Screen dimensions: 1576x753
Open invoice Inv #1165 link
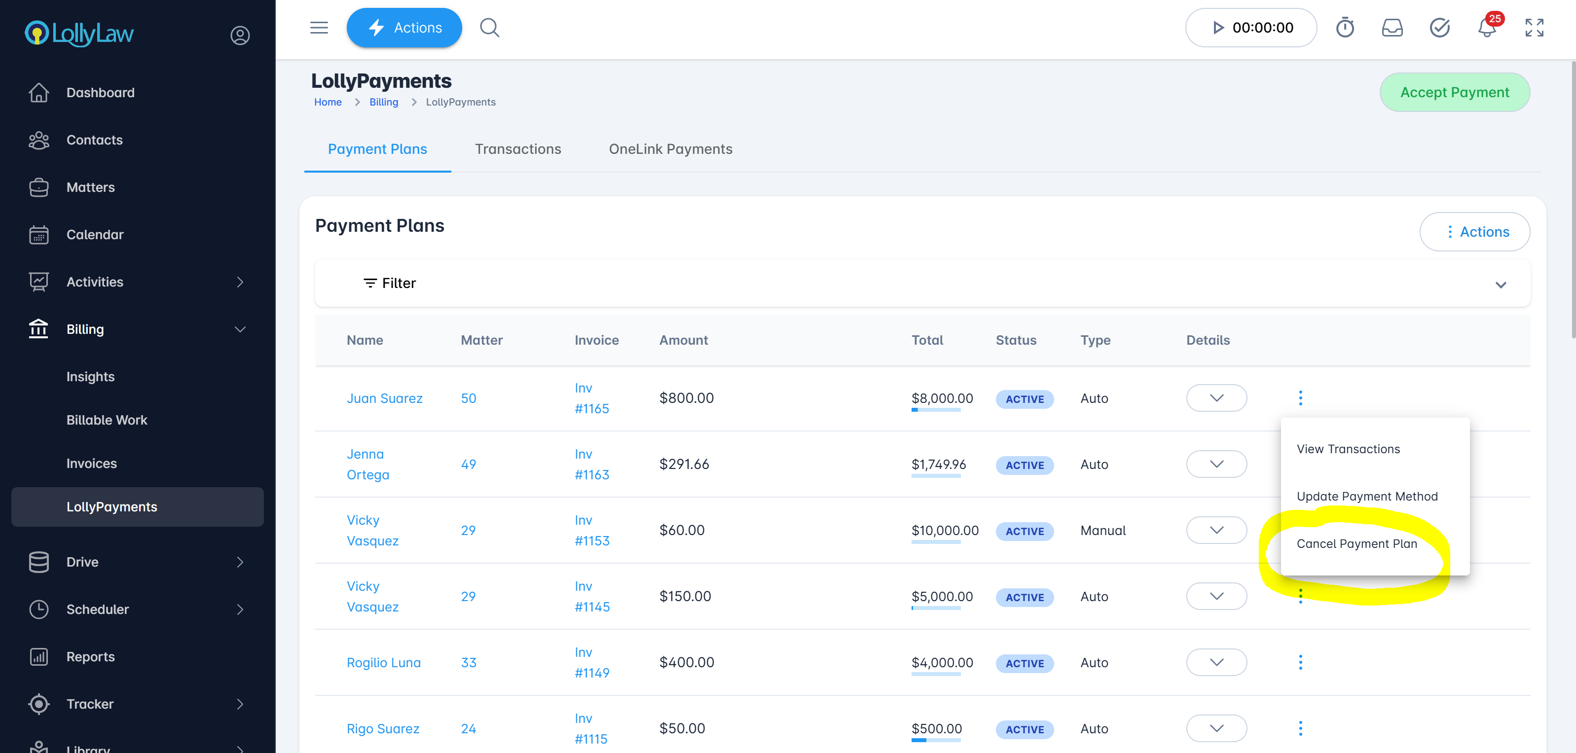tap(591, 398)
